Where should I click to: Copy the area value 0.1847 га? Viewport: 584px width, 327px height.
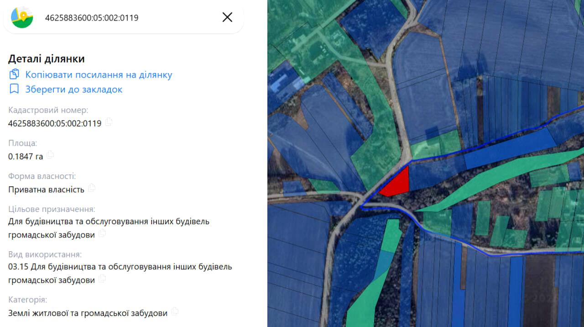pos(50,155)
